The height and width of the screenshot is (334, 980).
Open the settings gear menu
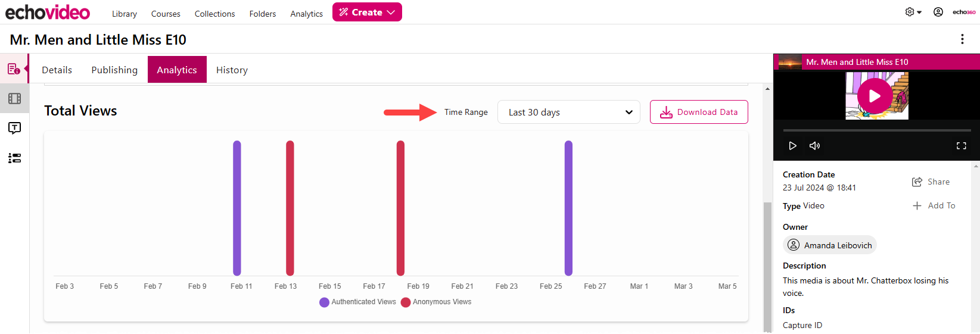point(913,12)
